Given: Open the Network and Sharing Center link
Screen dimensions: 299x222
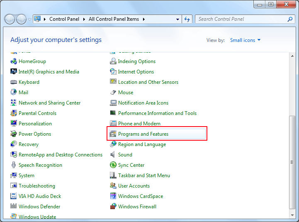Looking at the screenshot, I should pyautogui.click(x=50, y=103).
